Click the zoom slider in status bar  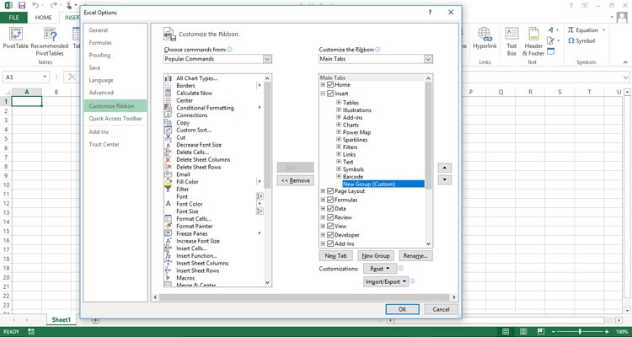click(580, 331)
